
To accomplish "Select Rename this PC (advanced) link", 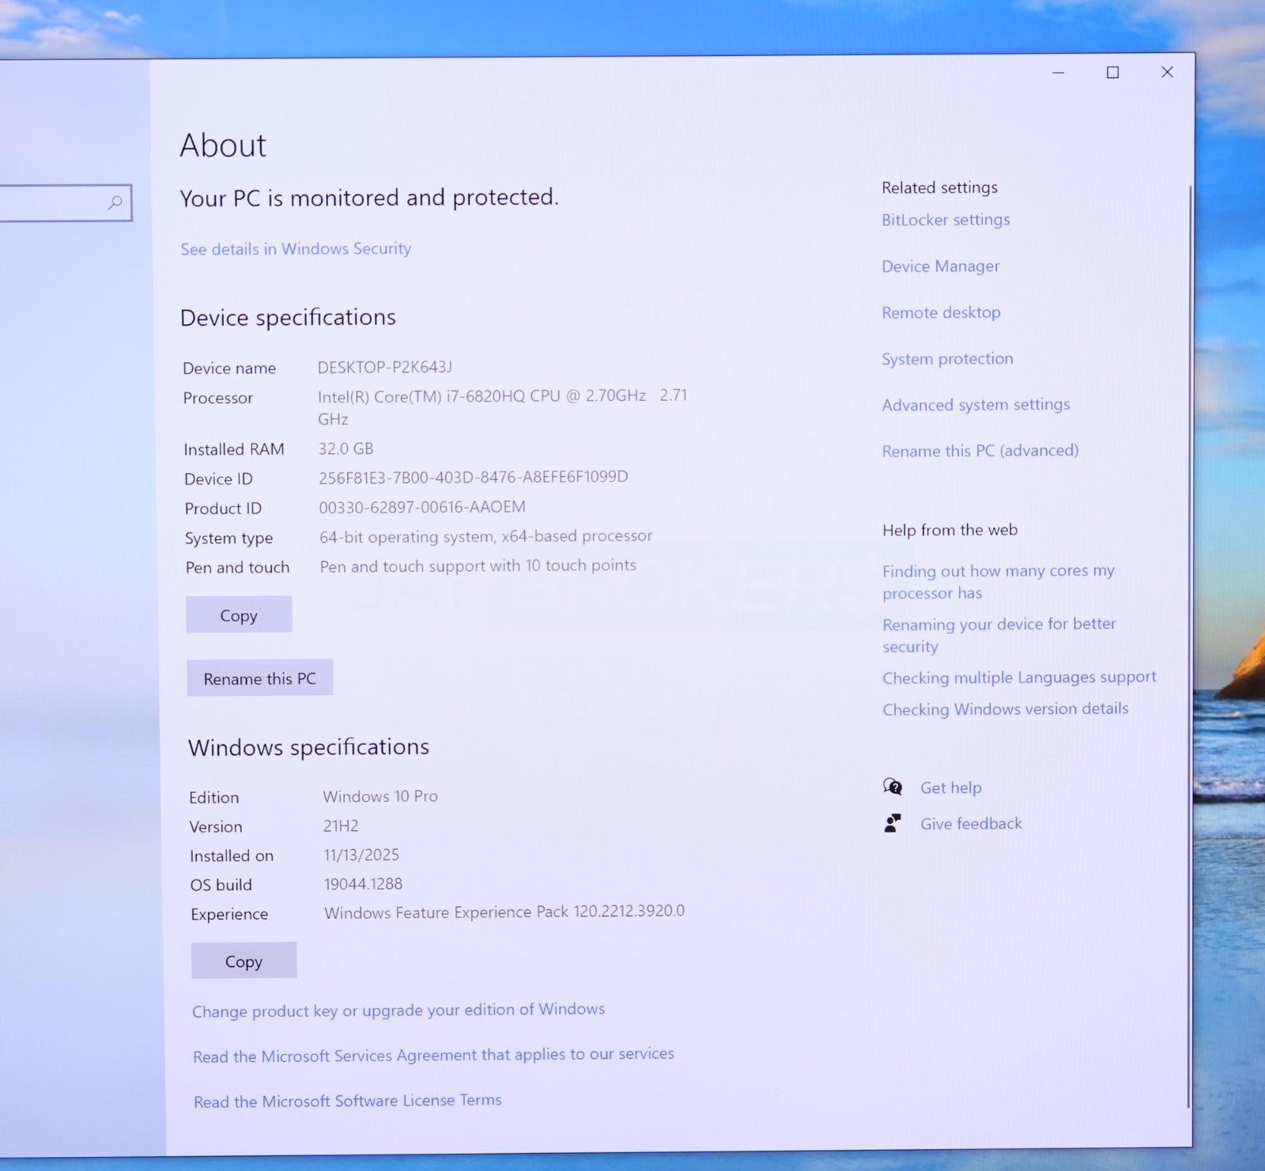I will click(980, 451).
